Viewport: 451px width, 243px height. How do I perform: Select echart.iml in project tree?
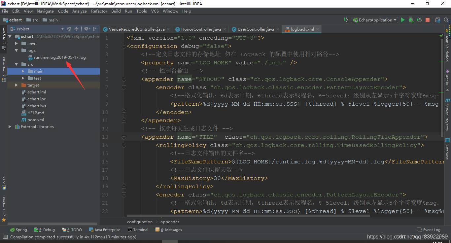(x=37, y=92)
